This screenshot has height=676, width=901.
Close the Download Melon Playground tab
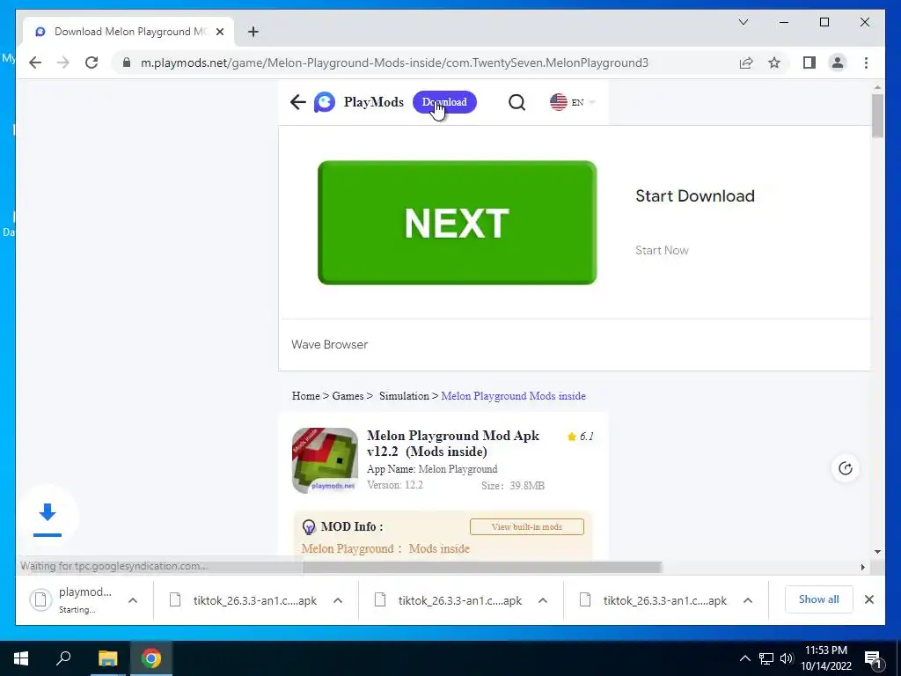pos(219,32)
